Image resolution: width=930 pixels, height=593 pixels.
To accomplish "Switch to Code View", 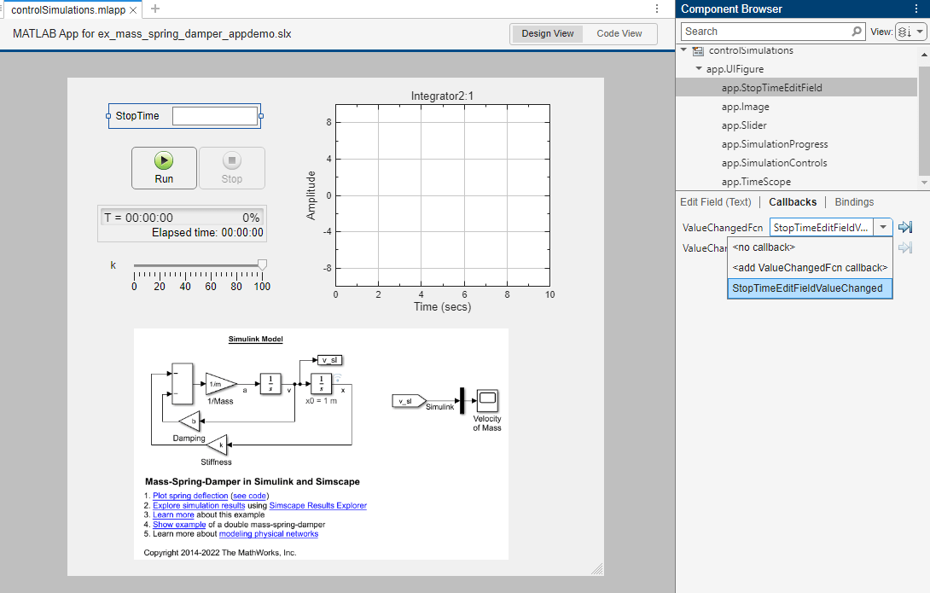I will [x=619, y=34].
